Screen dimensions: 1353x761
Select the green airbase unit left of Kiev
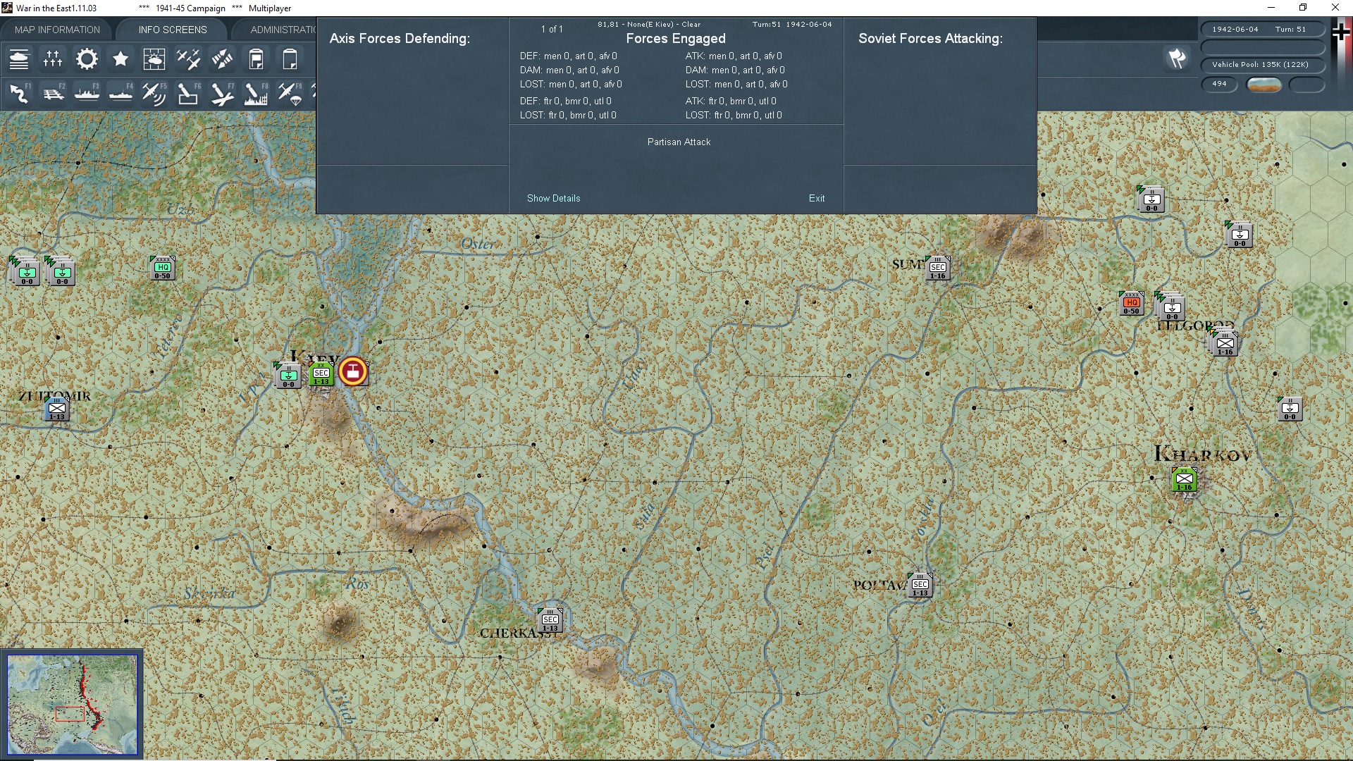pos(288,376)
